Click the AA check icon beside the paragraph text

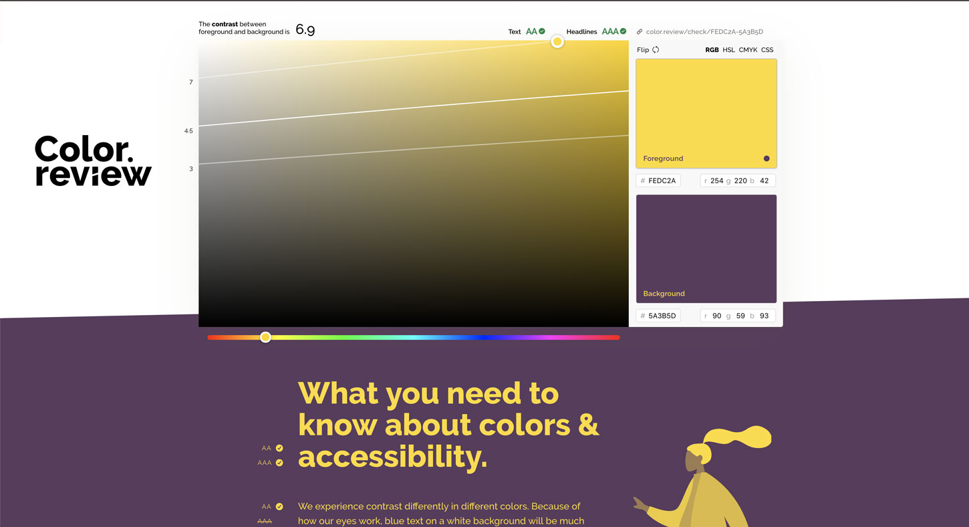(x=279, y=507)
